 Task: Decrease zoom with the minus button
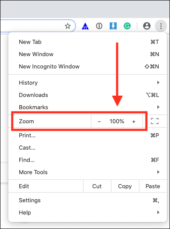pos(99,121)
